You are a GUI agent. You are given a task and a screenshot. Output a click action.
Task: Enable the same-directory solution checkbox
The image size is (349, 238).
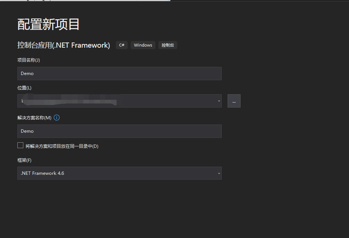pos(20,145)
